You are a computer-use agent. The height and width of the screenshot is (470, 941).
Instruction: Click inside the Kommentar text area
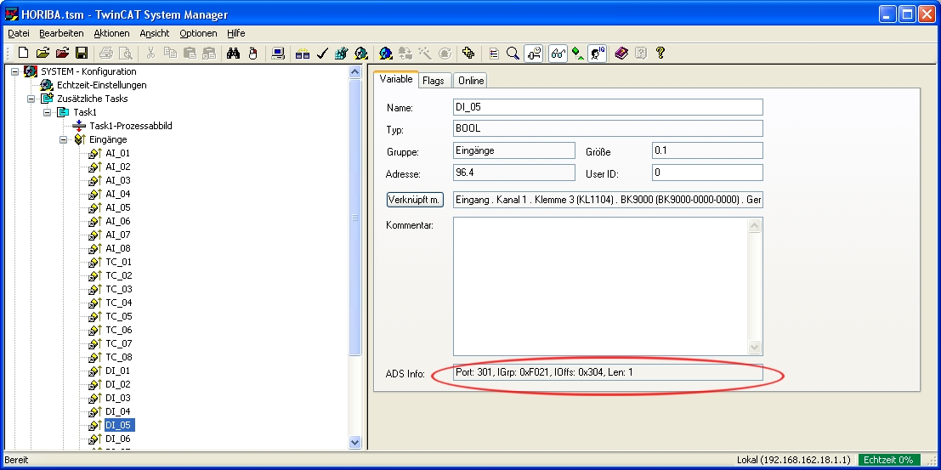click(599, 286)
